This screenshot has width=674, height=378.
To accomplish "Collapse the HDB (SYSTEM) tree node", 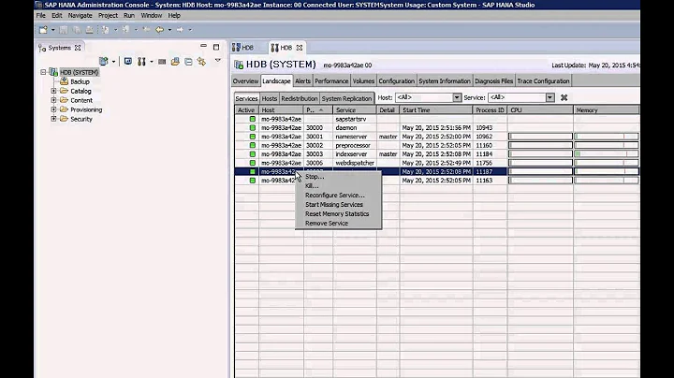I will 43,72.
